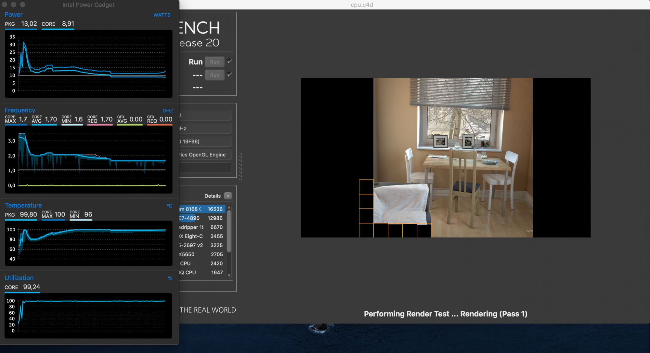This screenshot has width=650, height=353.
Task: Toggle the checkbox next to the lower Run button
Action: pyautogui.click(x=230, y=75)
